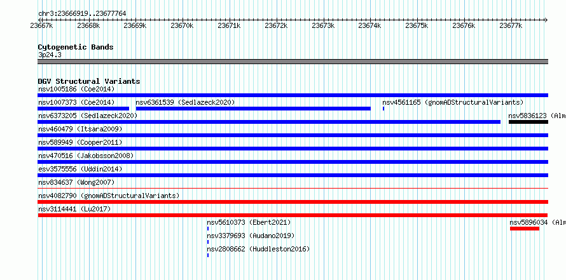Click the DGV Structural Variants track title
566x280 pixels.
(x=89, y=81)
